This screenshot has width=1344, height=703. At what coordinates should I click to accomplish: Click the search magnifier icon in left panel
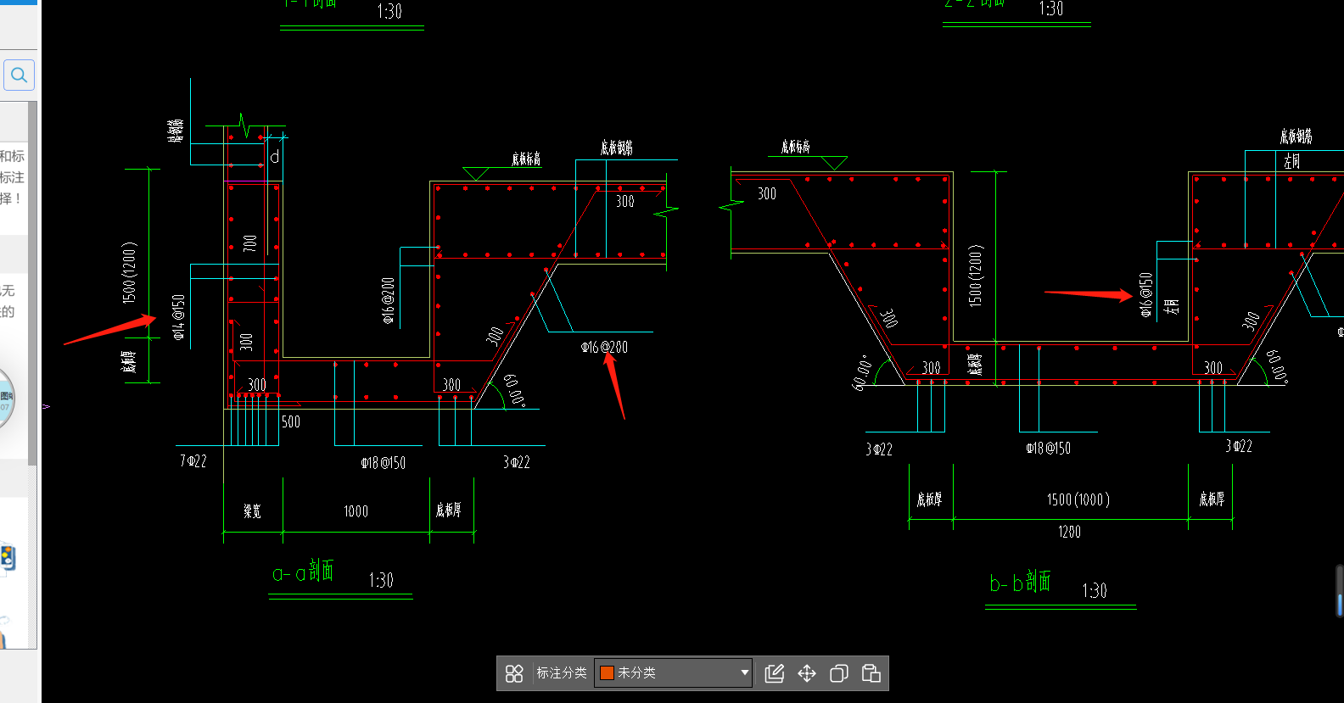(x=19, y=75)
